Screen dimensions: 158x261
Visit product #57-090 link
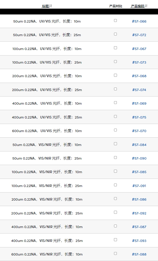click(139, 158)
